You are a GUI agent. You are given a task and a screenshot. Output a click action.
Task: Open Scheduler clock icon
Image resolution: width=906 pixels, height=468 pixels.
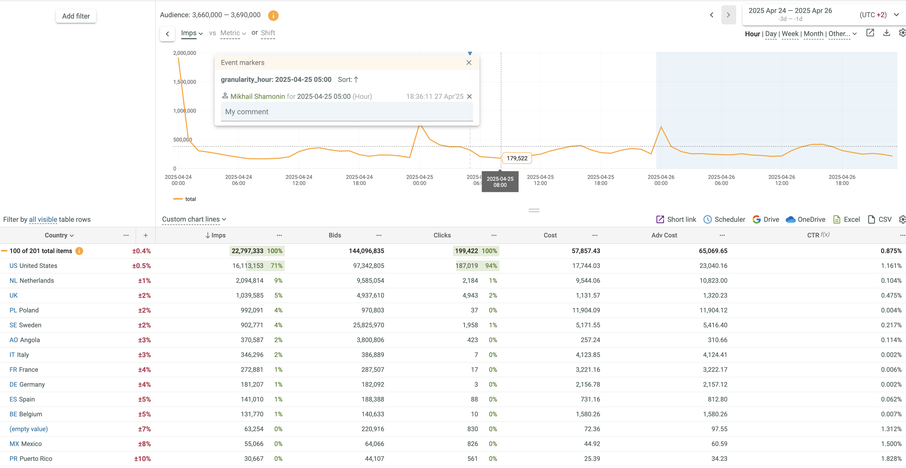click(707, 220)
